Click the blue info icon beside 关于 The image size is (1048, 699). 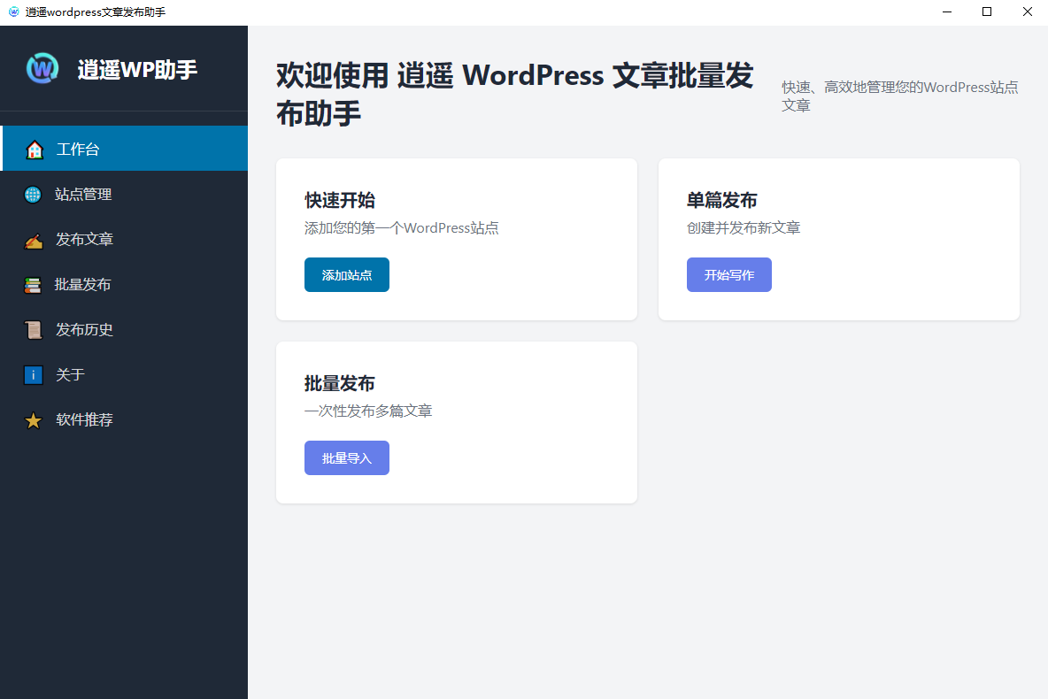coord(34,375)
